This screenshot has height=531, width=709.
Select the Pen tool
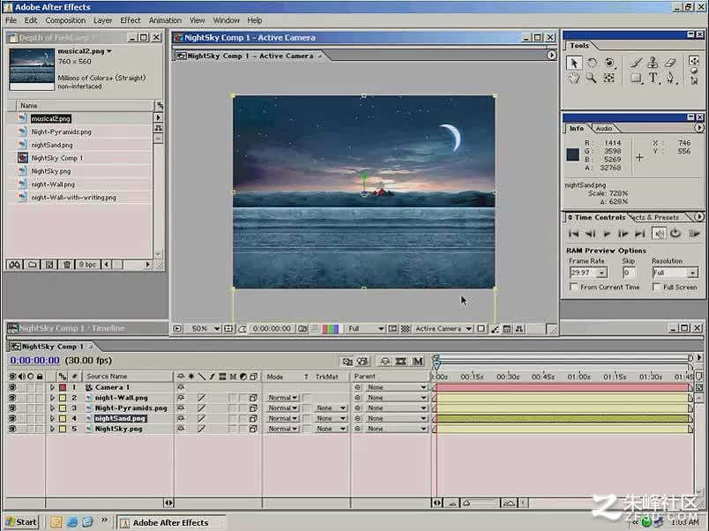pyautogui.click(x=670, y=78)
